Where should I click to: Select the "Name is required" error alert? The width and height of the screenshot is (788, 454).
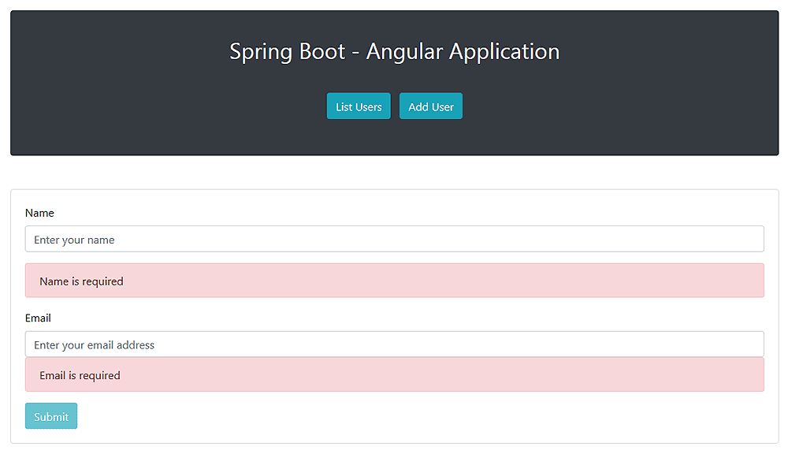click(x=394, y=281)
